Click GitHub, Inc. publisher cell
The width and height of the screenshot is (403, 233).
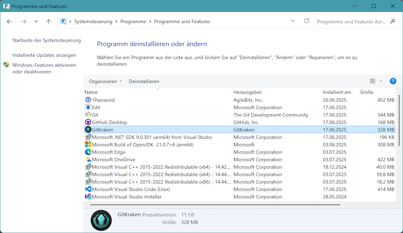click(246, 122)
